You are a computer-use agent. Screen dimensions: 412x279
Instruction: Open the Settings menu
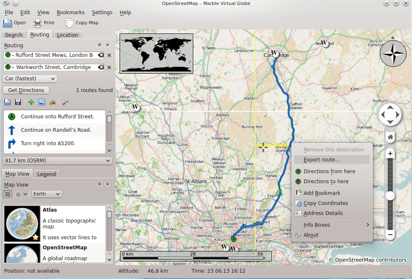tap(102, 13)
